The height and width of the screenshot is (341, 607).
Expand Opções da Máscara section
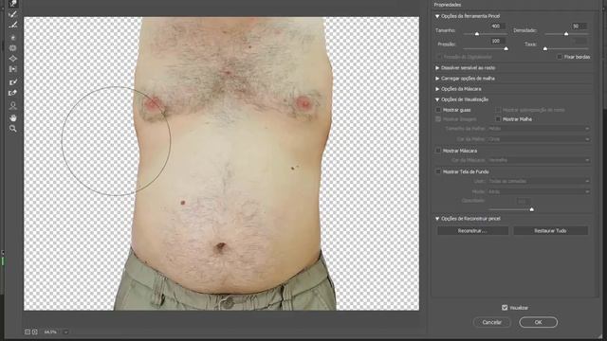(x=437, y=89)
